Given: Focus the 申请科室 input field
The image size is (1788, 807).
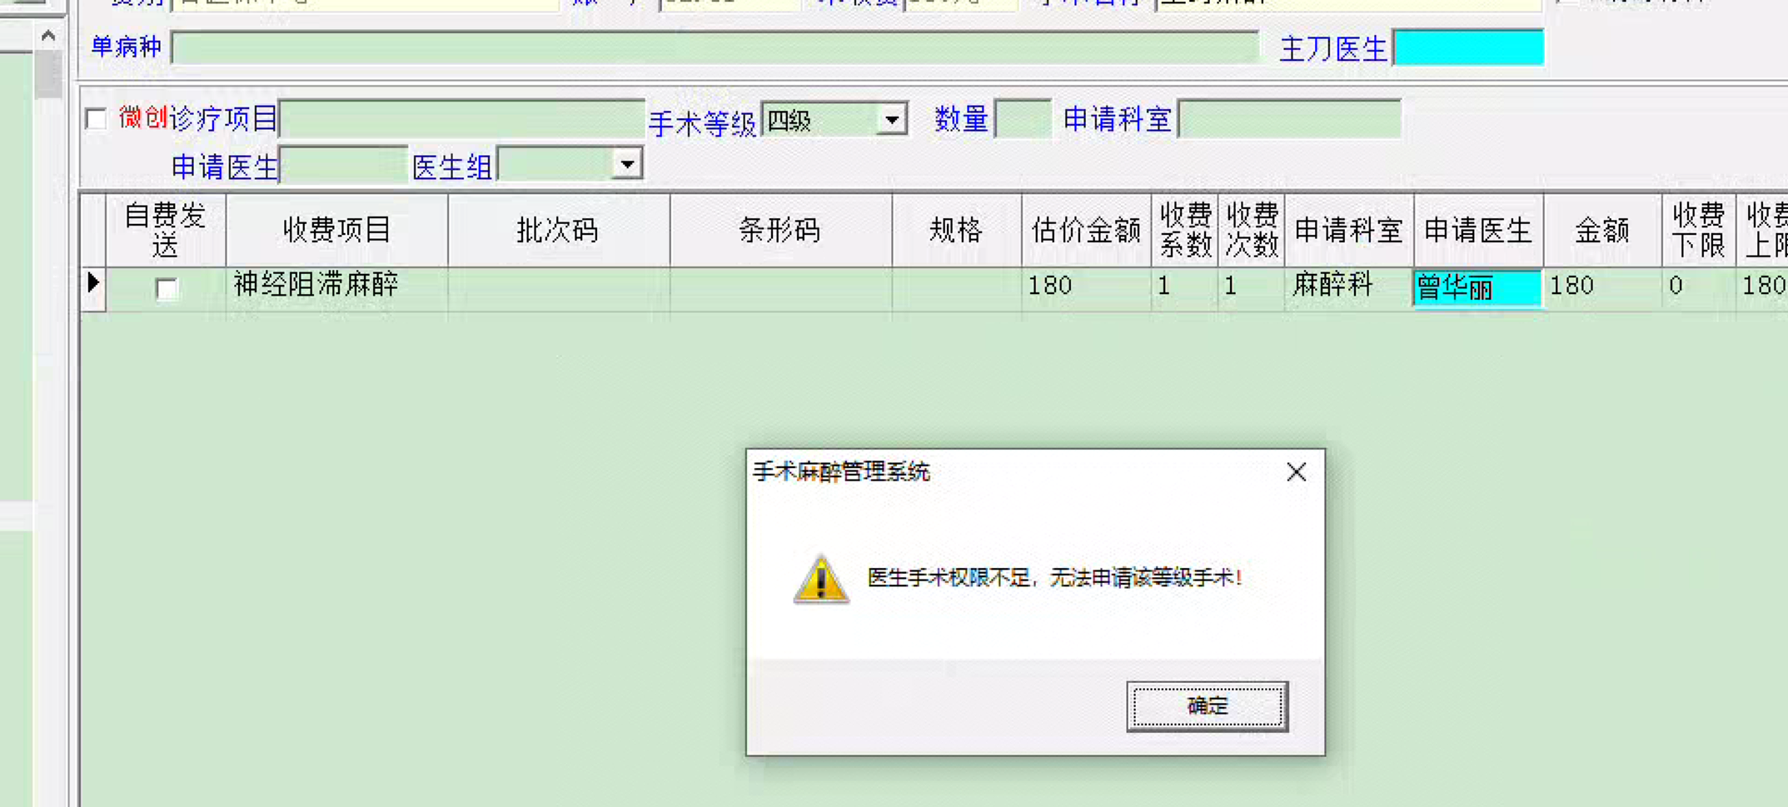Looking at the screenshot, I should pyautogui.click(x=1290, y=119).
